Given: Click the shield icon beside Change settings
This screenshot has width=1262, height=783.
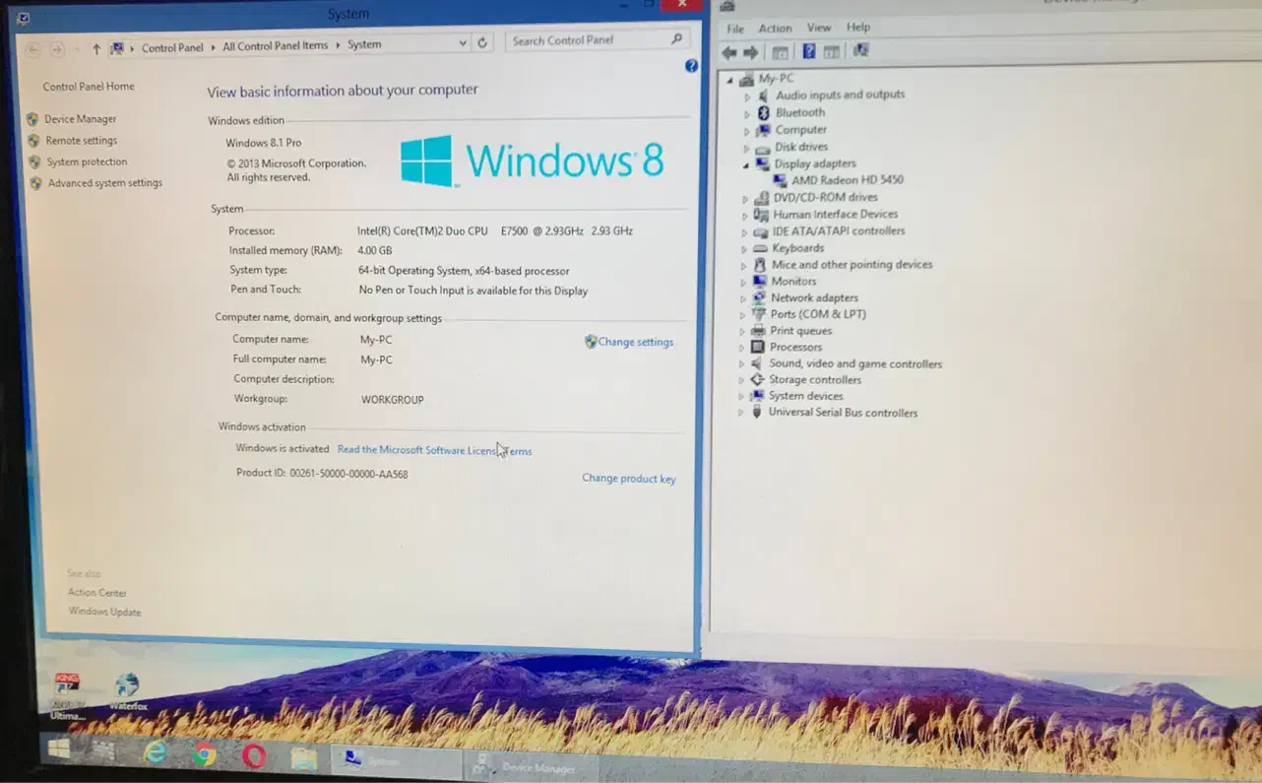Looking at the screenshot, I should click(591, 342).
